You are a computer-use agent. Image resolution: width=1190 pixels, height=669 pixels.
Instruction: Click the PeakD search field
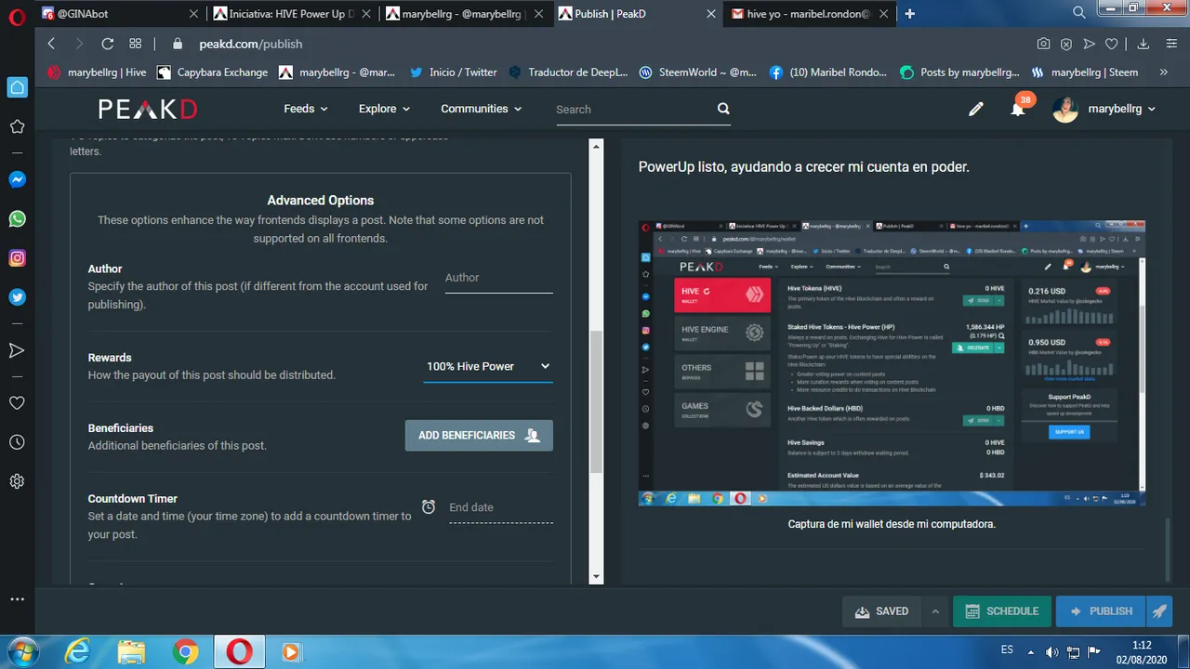click(x=633, y=110)
